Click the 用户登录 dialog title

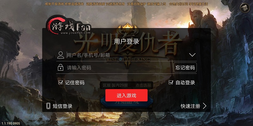point(126,42)
